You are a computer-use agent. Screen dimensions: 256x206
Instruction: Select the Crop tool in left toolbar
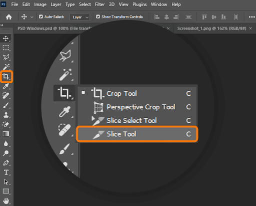[x=6, y=77]
